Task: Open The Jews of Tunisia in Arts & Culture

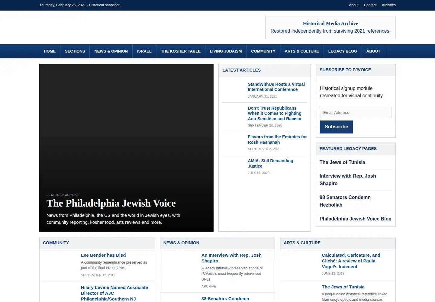Action: (343, 287)
